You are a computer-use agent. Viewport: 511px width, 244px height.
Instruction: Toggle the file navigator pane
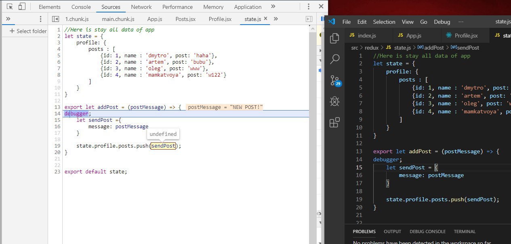(55, 19)
